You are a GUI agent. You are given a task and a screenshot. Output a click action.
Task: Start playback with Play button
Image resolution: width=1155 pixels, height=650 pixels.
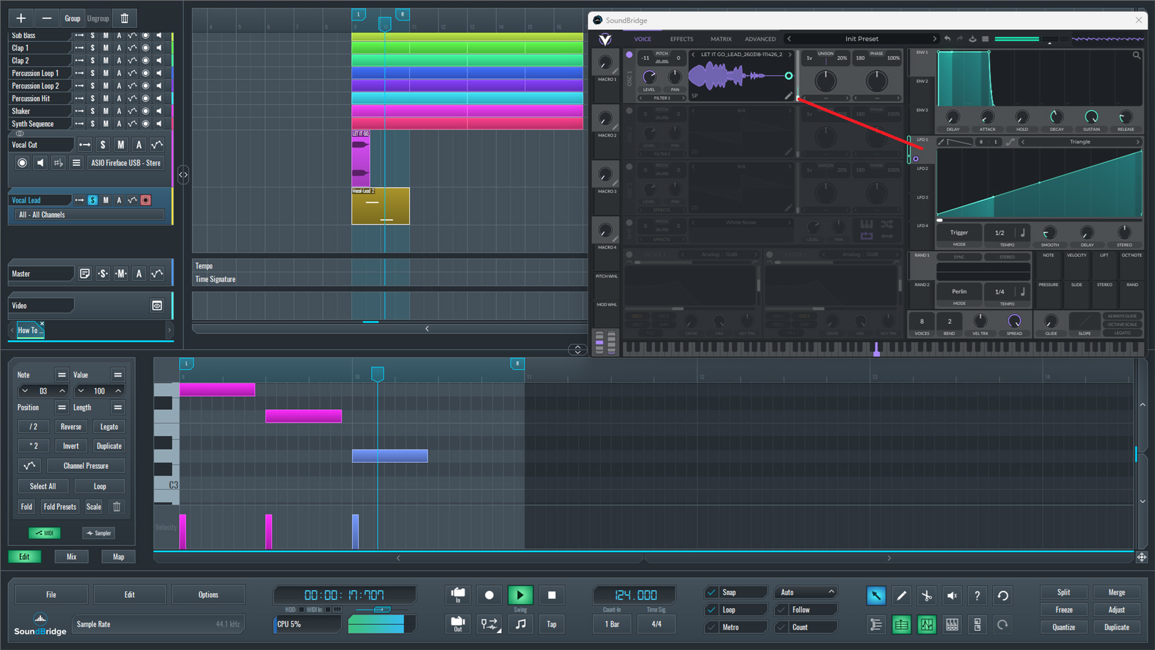coord(520,595)
